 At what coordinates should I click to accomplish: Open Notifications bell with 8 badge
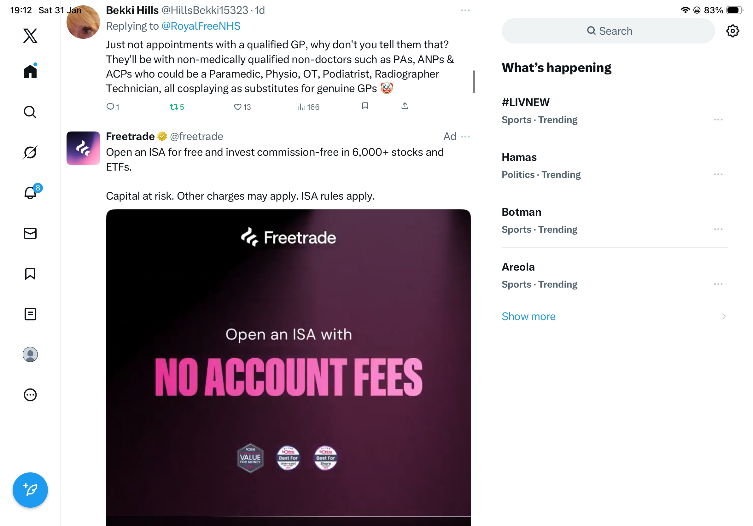coord(31,193)
